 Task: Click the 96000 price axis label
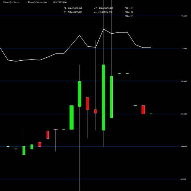pos(183,179)
